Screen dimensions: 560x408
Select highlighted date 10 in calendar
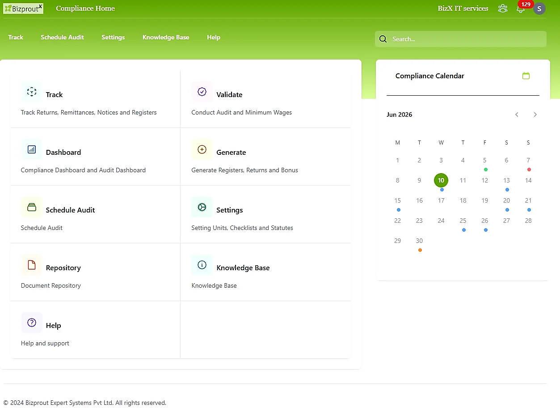tap(441, 180)
